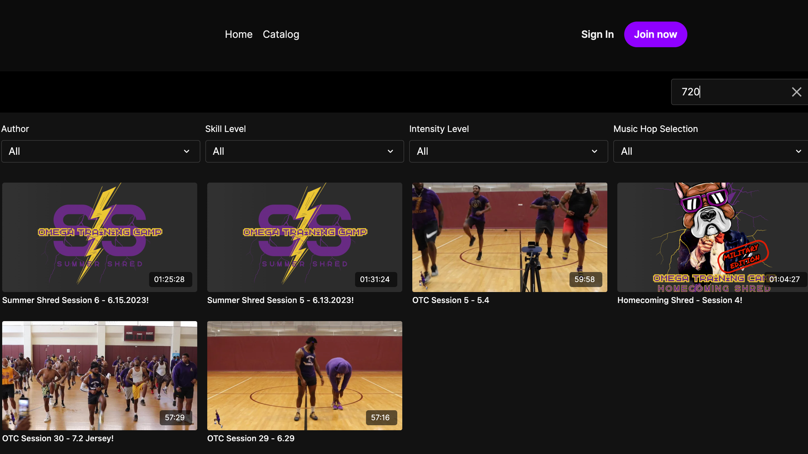Open the Intensity Level dropdown
Screen dimensions: 808x454
pos(508,151)
